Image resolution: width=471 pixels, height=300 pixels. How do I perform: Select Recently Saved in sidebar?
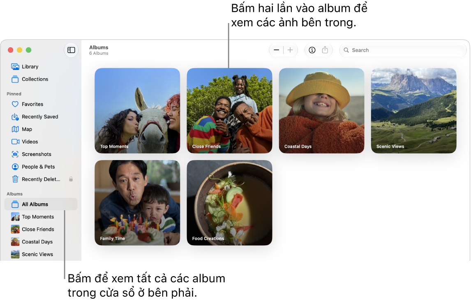tap(41, 117)
